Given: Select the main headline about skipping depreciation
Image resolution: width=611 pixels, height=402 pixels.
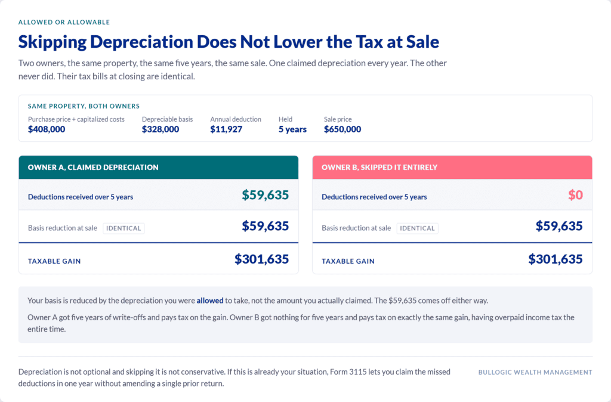Looking at the screenshot, I should (229, 42).
